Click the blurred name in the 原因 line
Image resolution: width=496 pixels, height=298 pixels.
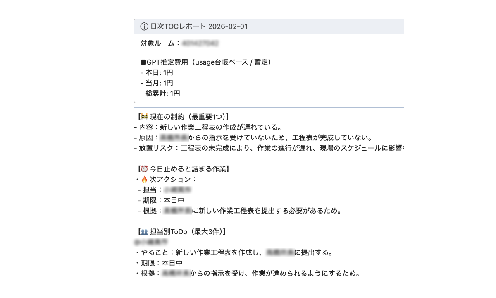(x=174, y=138)
